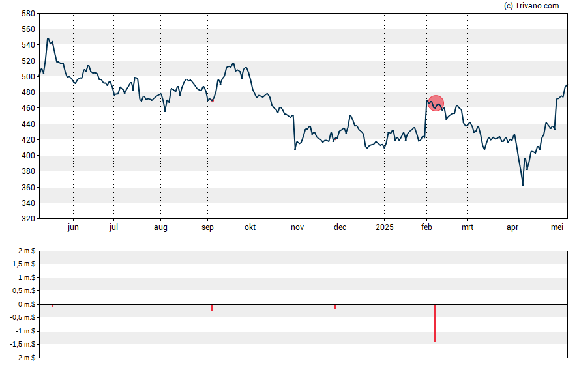Click the 'dec' month label
This screenshot has height=368, width=579.
point(340,227)
